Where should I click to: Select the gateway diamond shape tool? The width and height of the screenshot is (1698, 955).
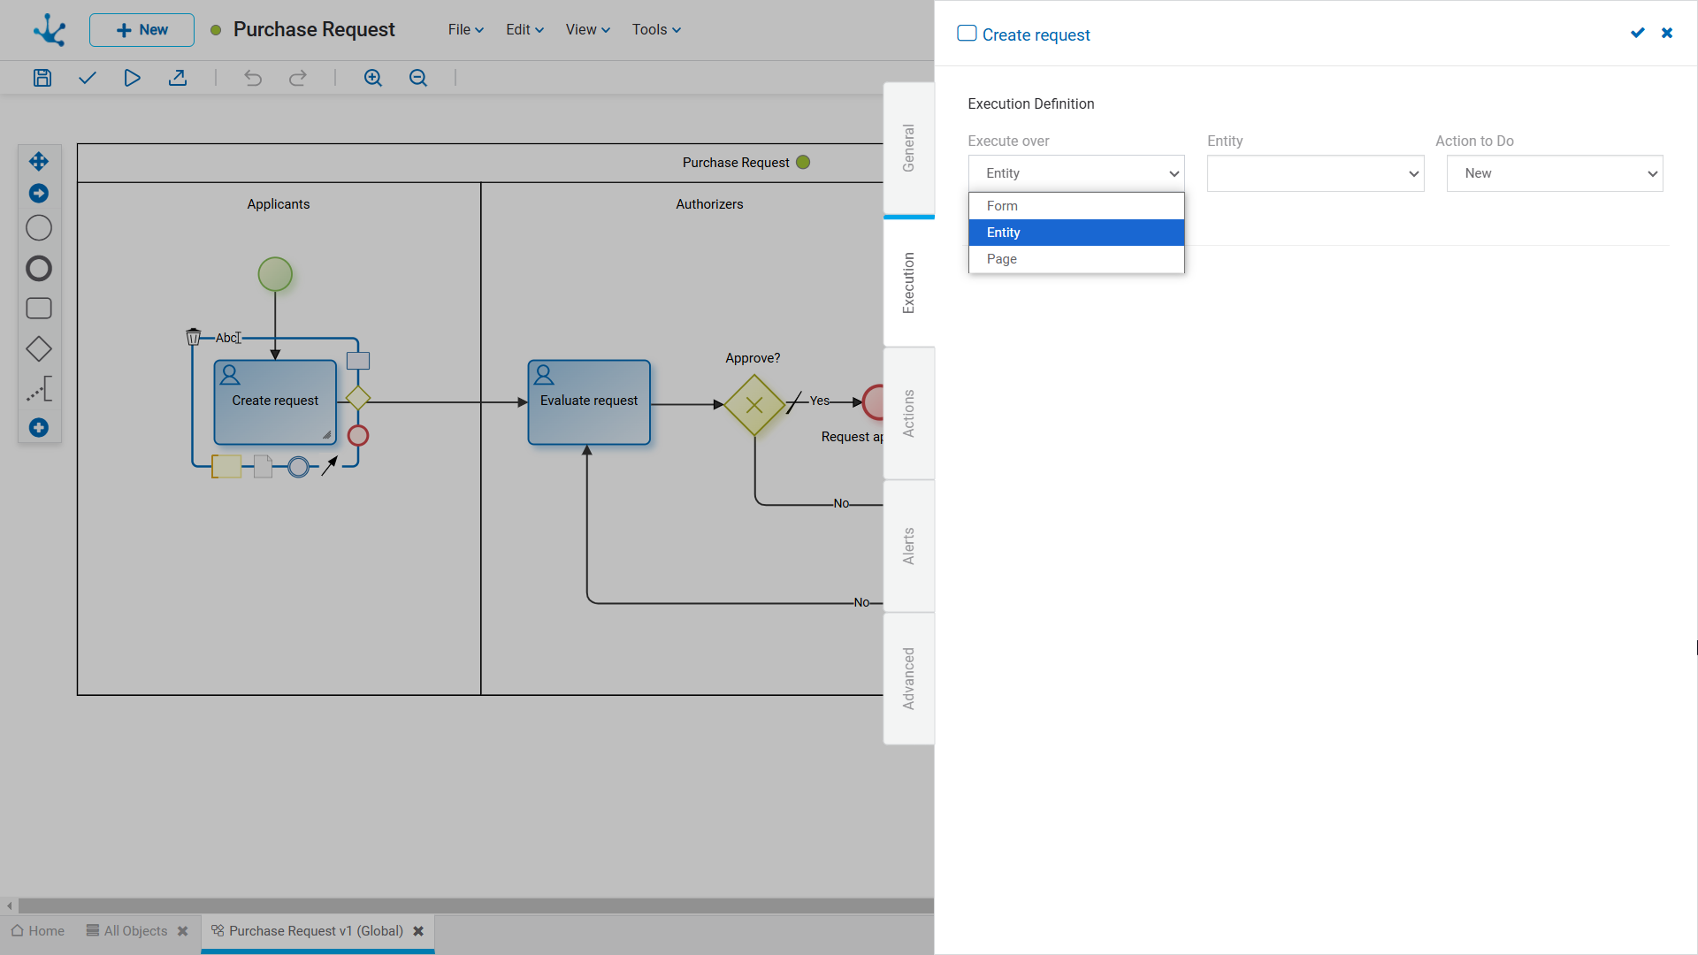39,348
